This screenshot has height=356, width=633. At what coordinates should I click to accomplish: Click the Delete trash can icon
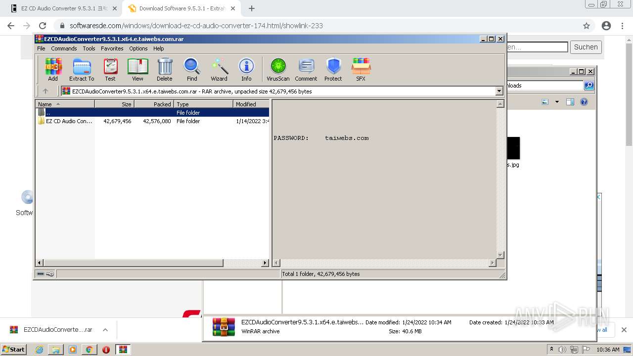[165, 69]
